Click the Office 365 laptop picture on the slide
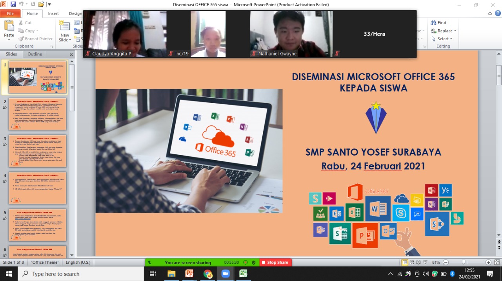 click(189, 151)
